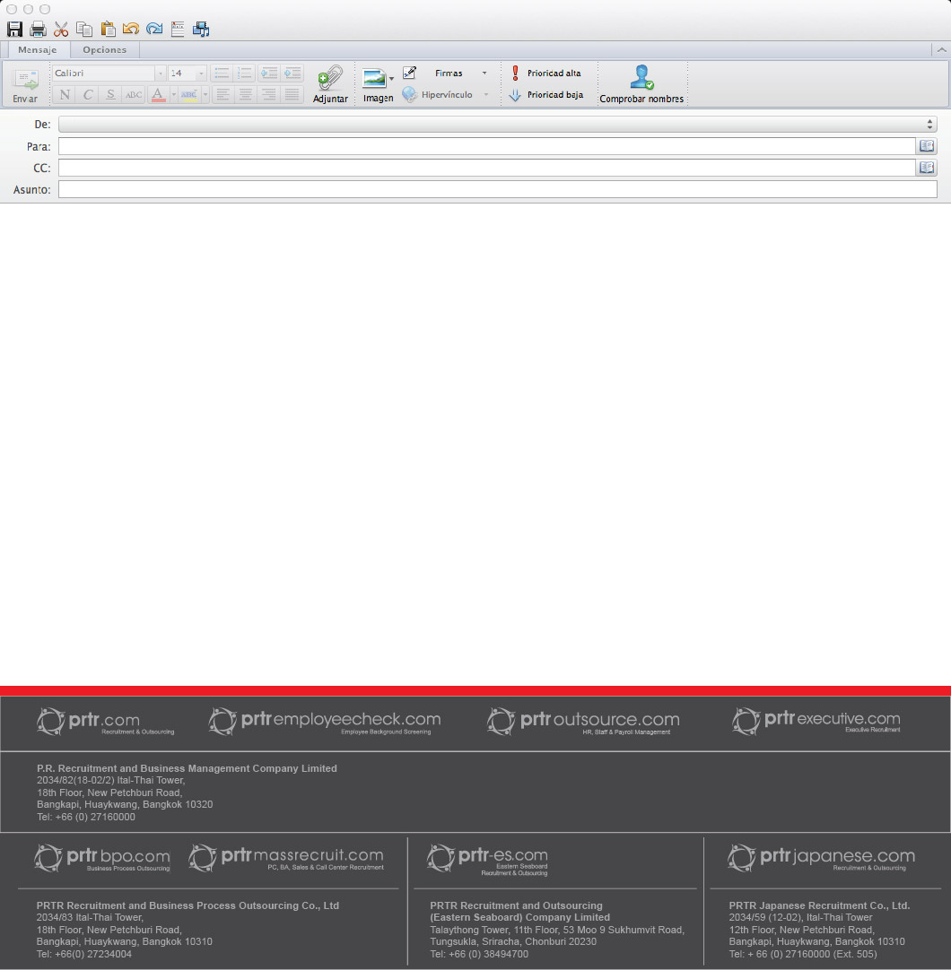Toggle underline formatting with the S button
The height and width of the screenshot is (970, 951).
click(110, 95)
